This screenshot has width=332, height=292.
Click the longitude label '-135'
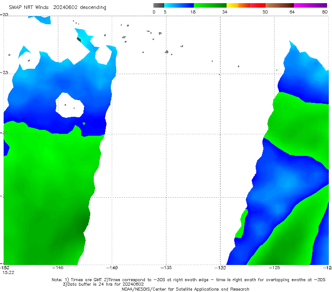tap(166, 268)
